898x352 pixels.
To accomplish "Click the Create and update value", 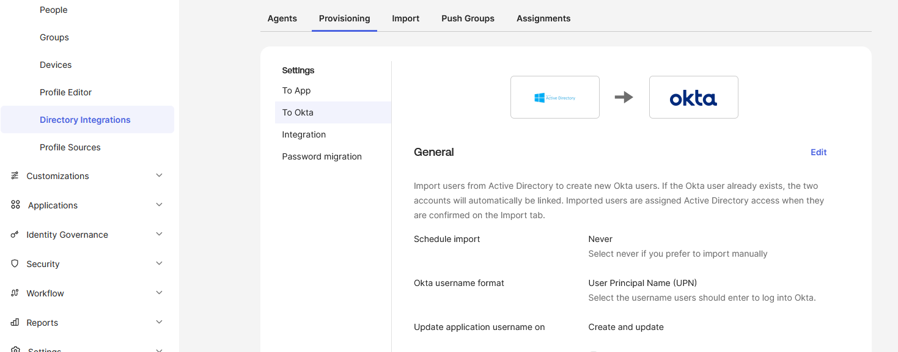I will [626, 327].
